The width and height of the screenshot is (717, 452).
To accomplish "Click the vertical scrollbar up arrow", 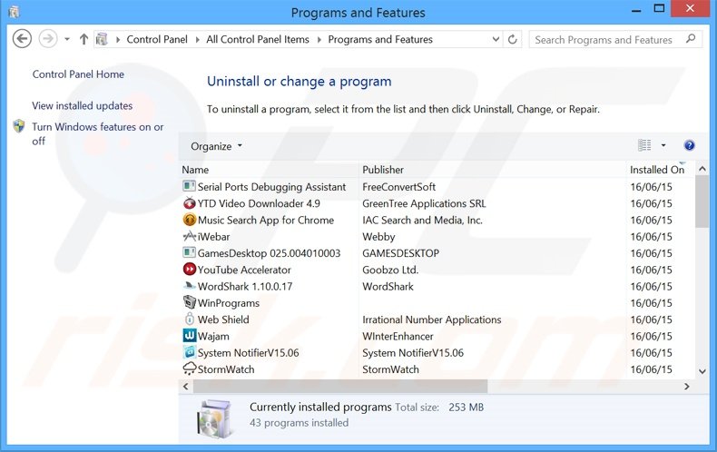I will [x=702, y=169].
